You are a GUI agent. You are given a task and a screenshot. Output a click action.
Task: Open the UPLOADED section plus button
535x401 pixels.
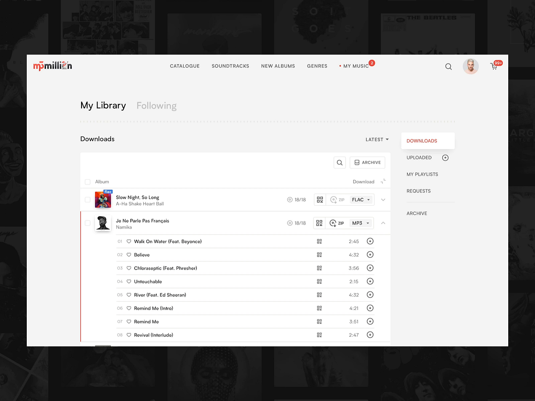[x=445, y=157]
